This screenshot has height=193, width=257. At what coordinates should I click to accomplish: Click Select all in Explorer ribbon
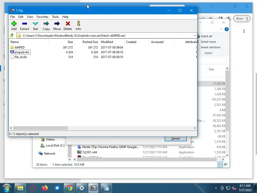pyautogui.click(x=206, y=36)
